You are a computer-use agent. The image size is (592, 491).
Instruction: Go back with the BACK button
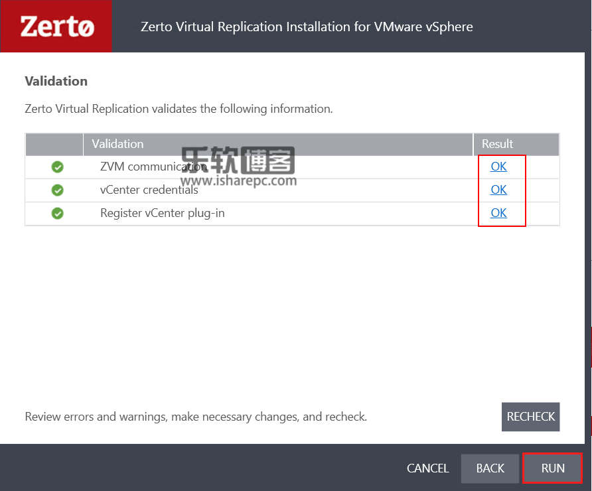490,468
